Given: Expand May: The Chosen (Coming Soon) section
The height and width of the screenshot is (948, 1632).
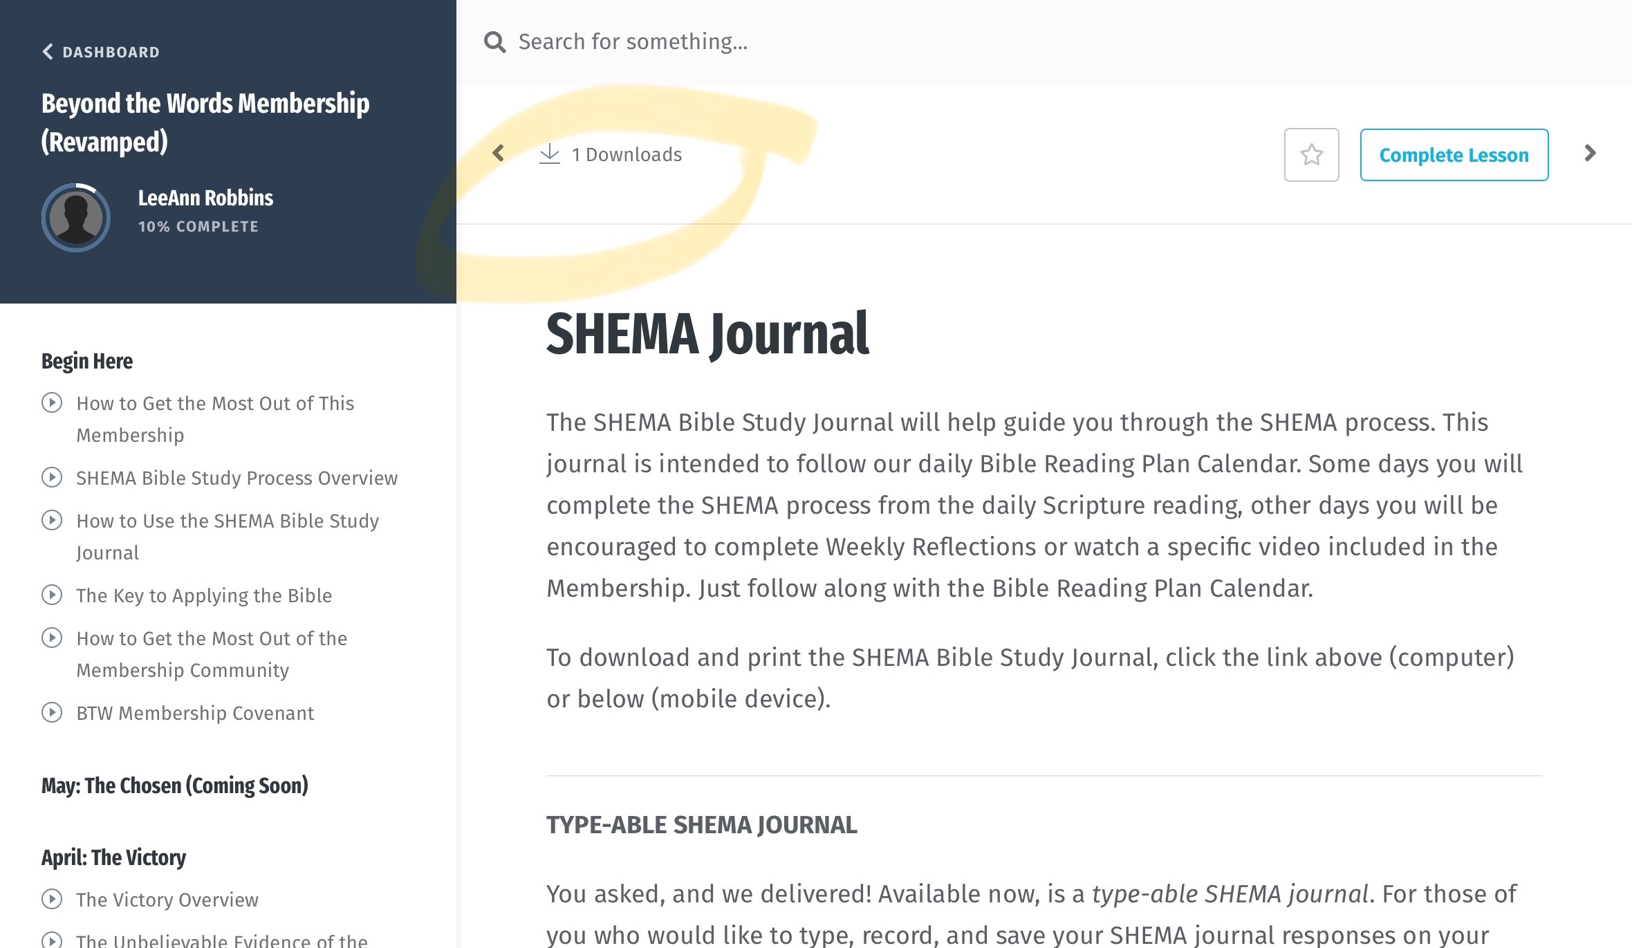Looking at the screenshot, I should tap(175, 786).
